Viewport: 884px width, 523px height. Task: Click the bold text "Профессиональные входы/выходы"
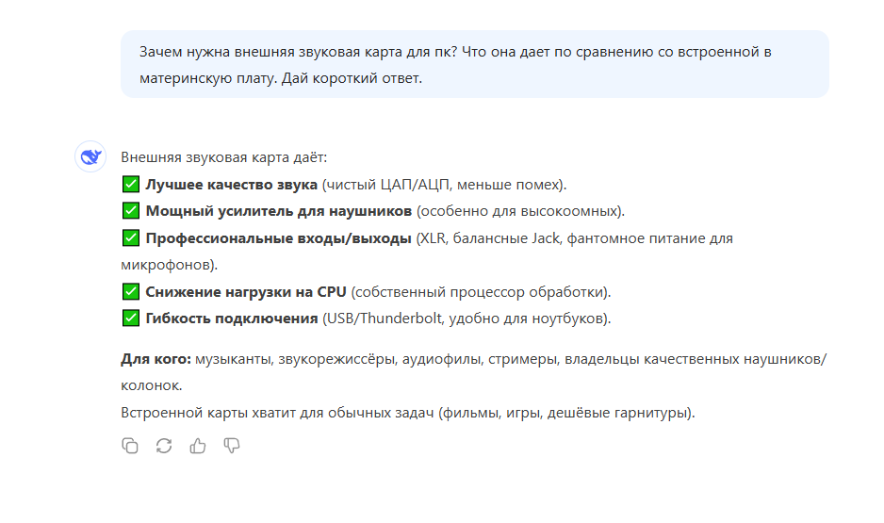(x=278, y=238)
